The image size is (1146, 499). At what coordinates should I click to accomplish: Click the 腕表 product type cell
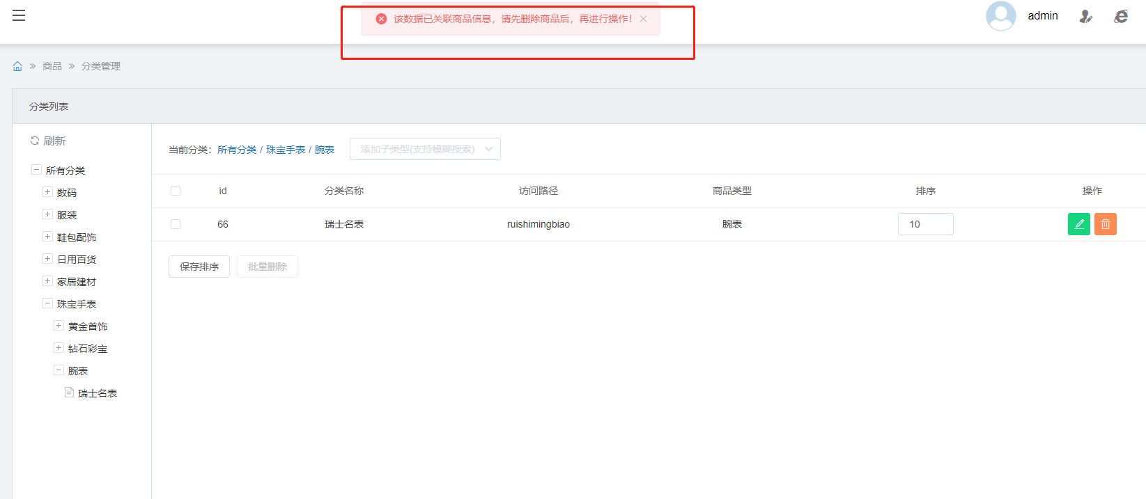pyautogui.click(x=732, y=224)
